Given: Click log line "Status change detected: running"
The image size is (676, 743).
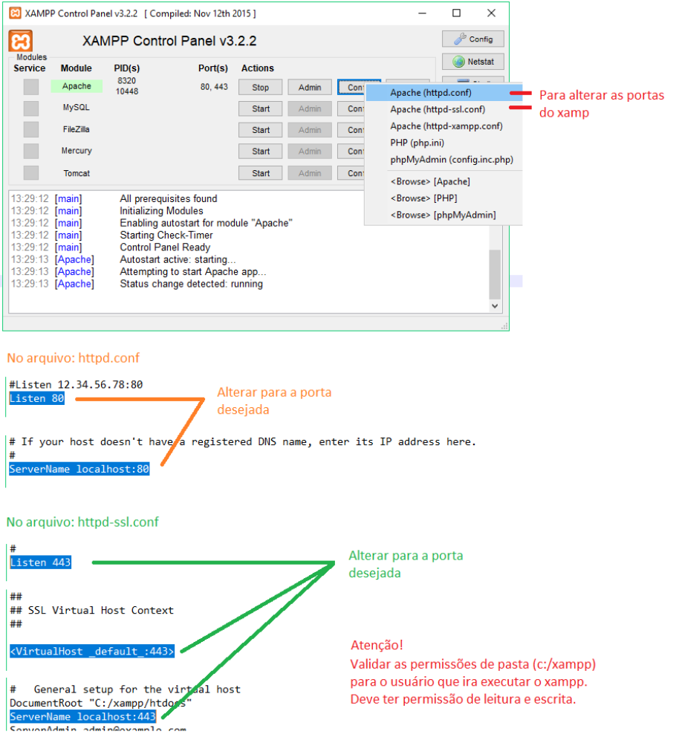Looking at the screenshot, I should pos(193,286).
